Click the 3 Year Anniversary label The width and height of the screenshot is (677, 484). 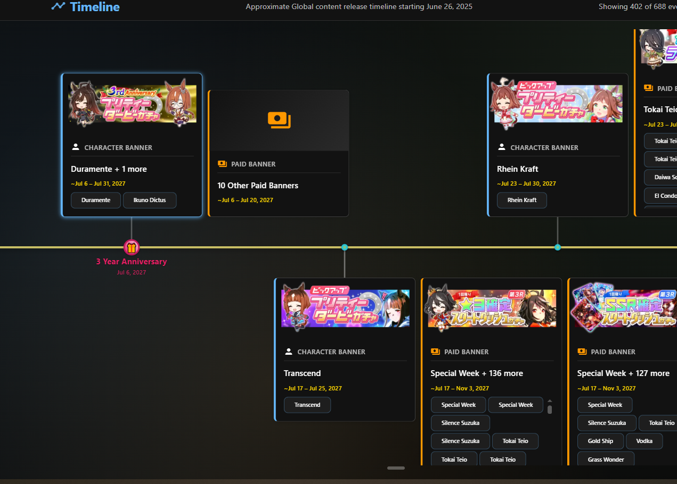131,262
